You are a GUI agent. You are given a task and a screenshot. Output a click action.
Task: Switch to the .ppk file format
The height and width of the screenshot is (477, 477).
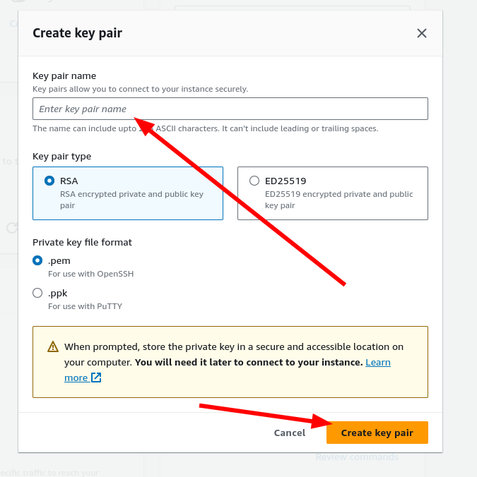[37, 293]
